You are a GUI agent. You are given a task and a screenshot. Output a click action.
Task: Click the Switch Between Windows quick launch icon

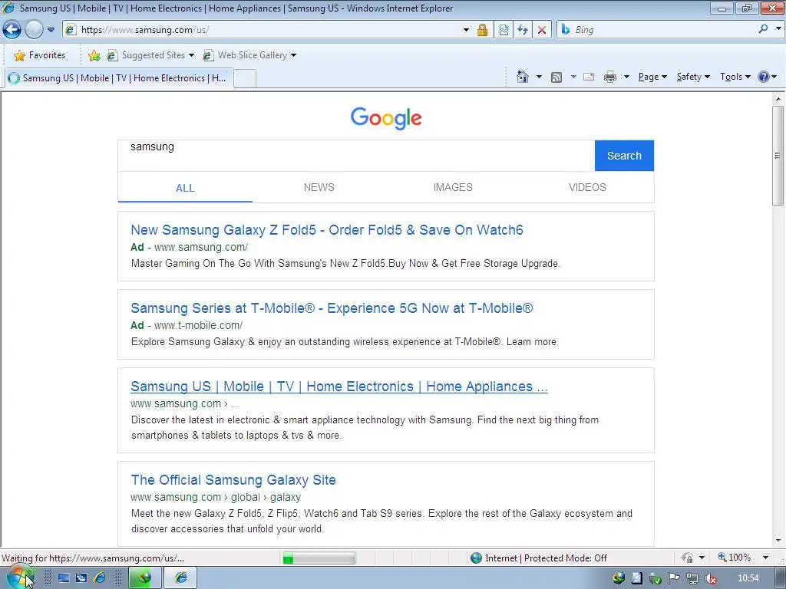pos(81,578)
